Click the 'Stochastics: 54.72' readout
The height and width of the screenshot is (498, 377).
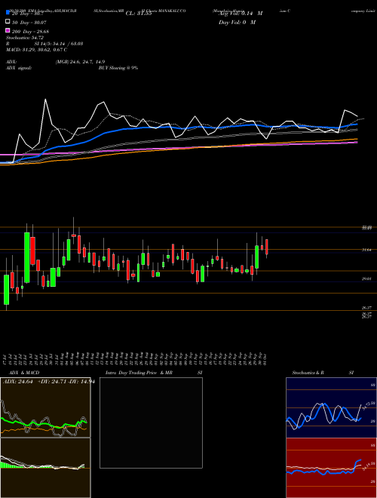pyautogui.click(x=25, y=38)
